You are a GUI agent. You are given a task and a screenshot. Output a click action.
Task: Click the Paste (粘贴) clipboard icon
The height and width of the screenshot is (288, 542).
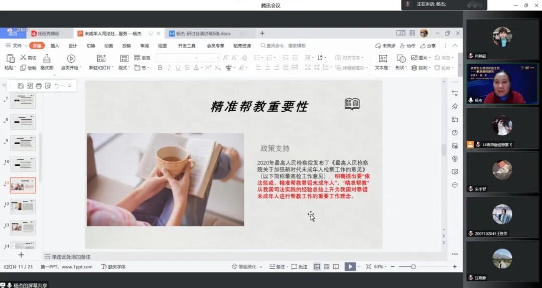(x=11, y=58)
